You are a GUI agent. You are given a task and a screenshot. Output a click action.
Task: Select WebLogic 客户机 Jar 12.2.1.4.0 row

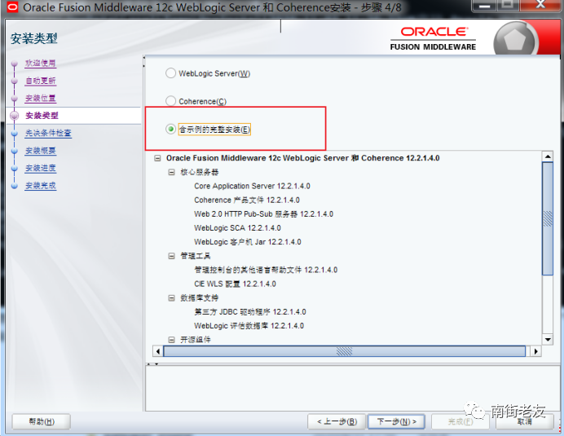(248, 242)
